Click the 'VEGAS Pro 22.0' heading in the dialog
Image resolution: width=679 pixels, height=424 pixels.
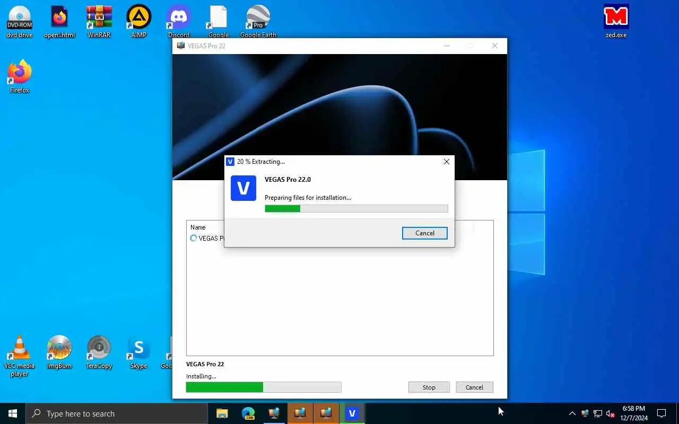pos(288,180)
